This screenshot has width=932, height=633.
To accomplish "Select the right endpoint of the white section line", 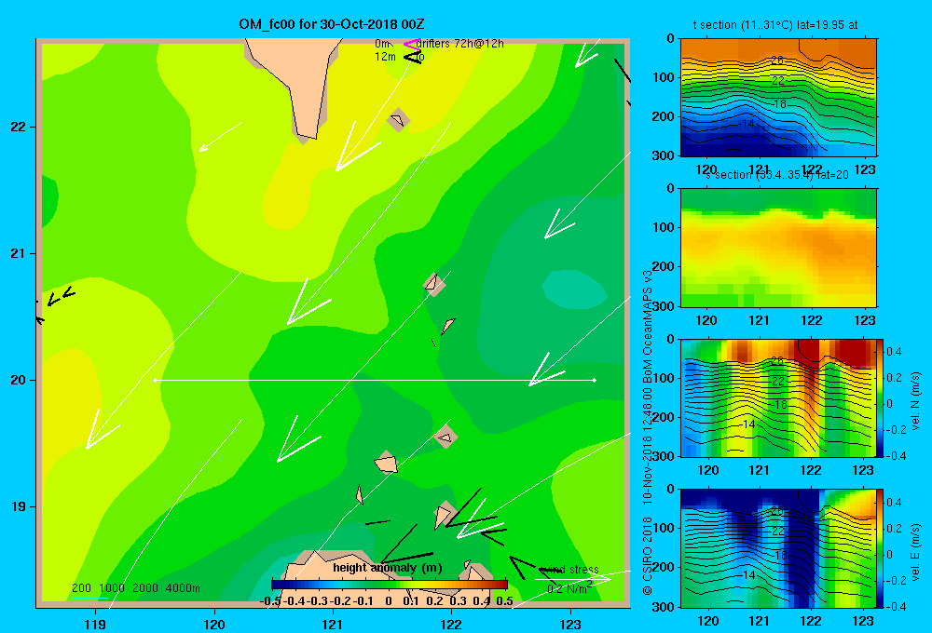I will [595, 380].
